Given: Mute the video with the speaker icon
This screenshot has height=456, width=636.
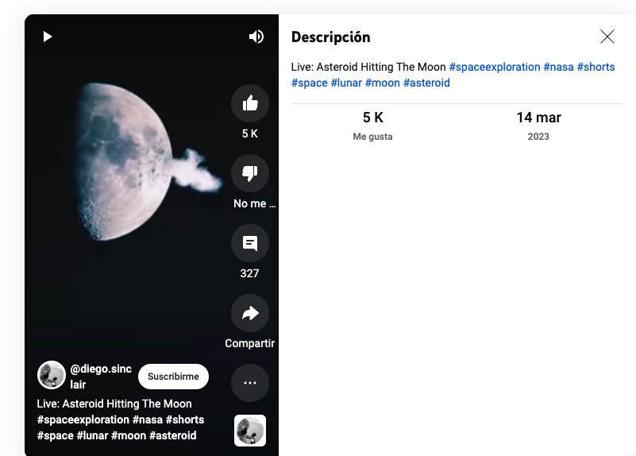Looking at the screenshot, I should (256, 37).
